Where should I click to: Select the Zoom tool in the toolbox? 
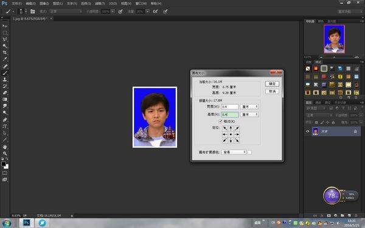pyautogui.click(x=5, y=154)
